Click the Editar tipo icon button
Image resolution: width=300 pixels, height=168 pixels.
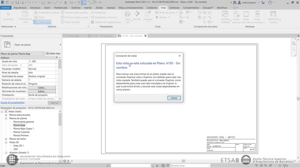pos(53,54)
